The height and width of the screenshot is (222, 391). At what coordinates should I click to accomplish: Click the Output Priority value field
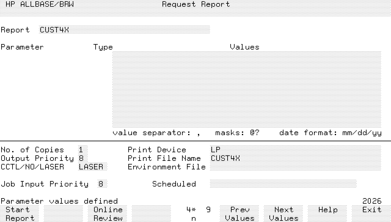pyautogui.click(x=81, y=158)
